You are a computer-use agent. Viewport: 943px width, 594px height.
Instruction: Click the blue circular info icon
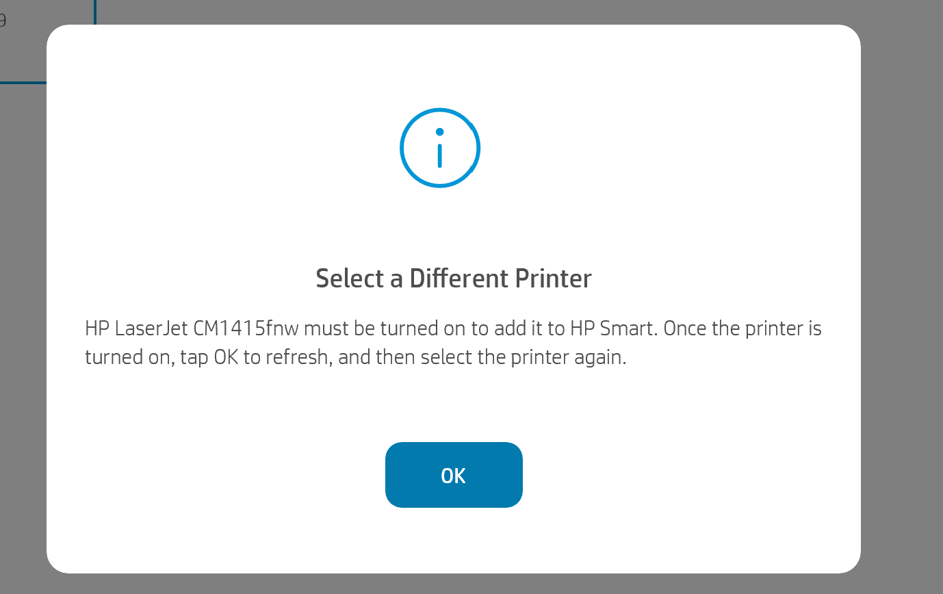439,147
